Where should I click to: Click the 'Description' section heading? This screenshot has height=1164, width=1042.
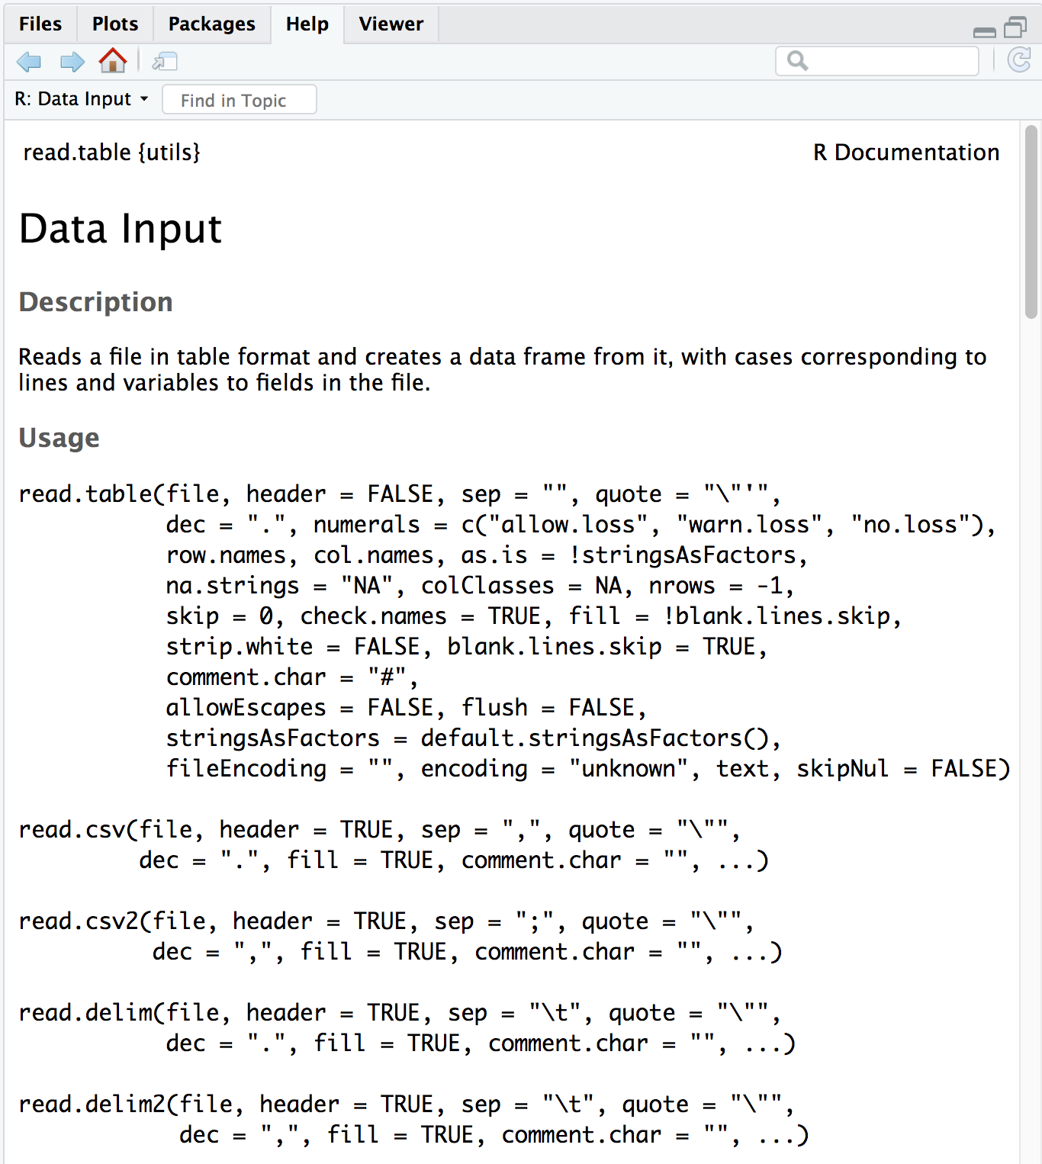96,302
